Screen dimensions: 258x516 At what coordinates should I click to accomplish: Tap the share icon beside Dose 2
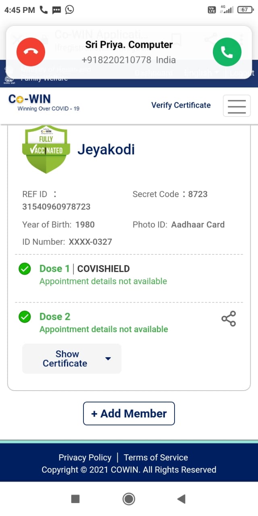tap(229, 318)
